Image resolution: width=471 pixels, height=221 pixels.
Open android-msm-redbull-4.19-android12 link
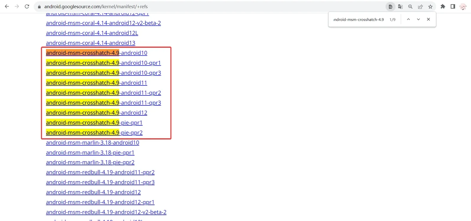tap(93, 192)
